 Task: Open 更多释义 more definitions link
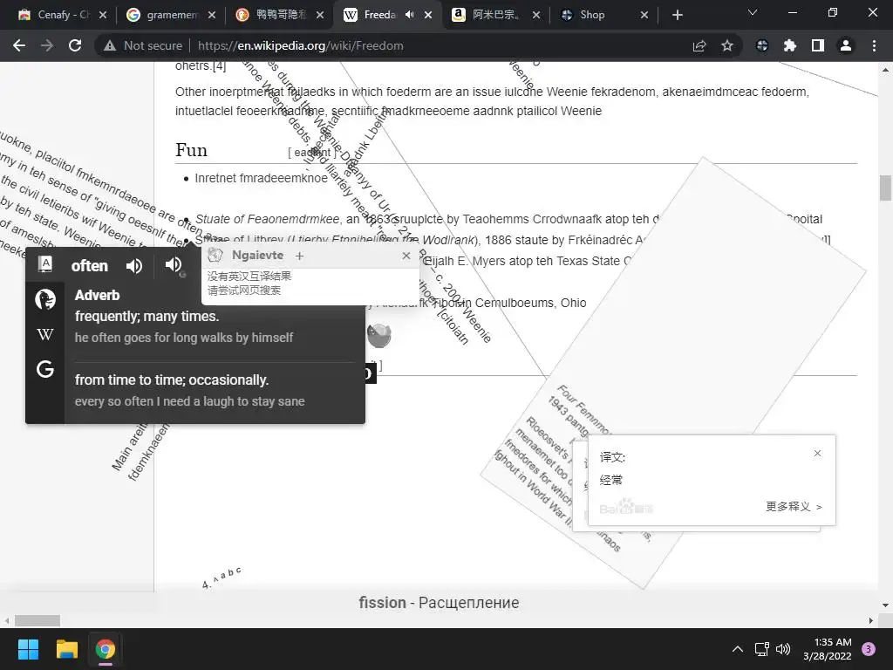coord(794,507)
